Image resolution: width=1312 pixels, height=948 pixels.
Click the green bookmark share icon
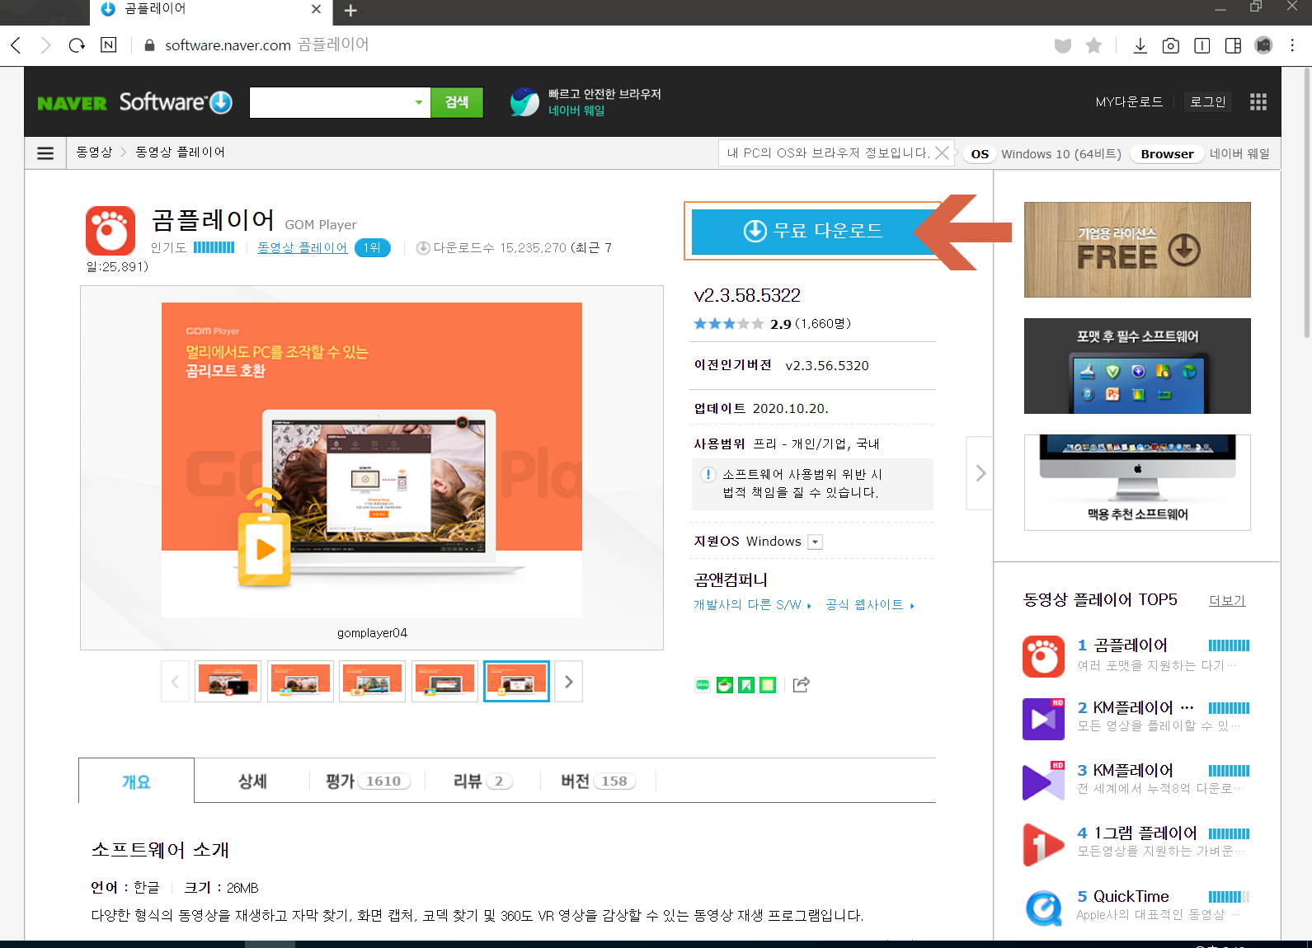tap(746, 684)
